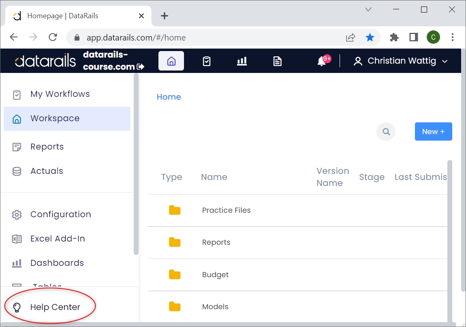Screen dimensions: 466x327
Task: Click the sidebar vertical scrollbar
Action: (x=136, y=162)
